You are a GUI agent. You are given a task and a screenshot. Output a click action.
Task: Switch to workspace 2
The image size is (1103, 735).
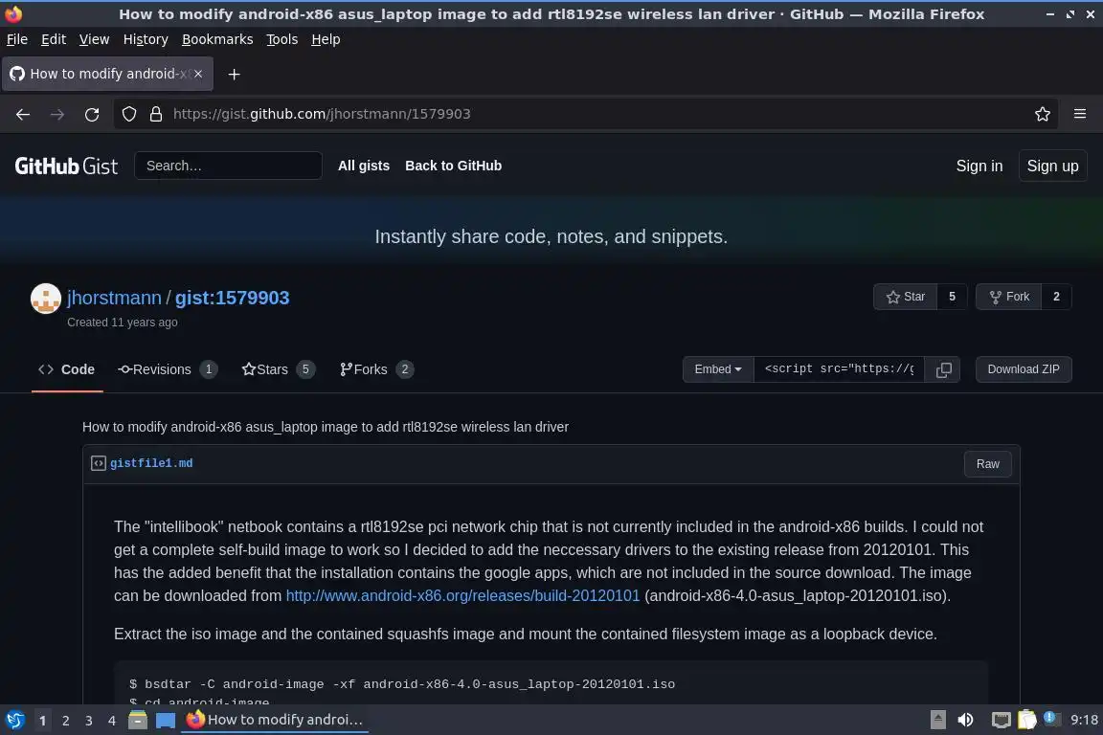click(65, 721)
